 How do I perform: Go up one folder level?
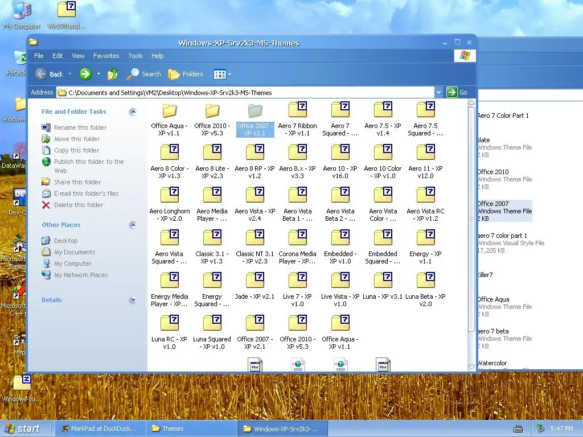click(112, 75)
